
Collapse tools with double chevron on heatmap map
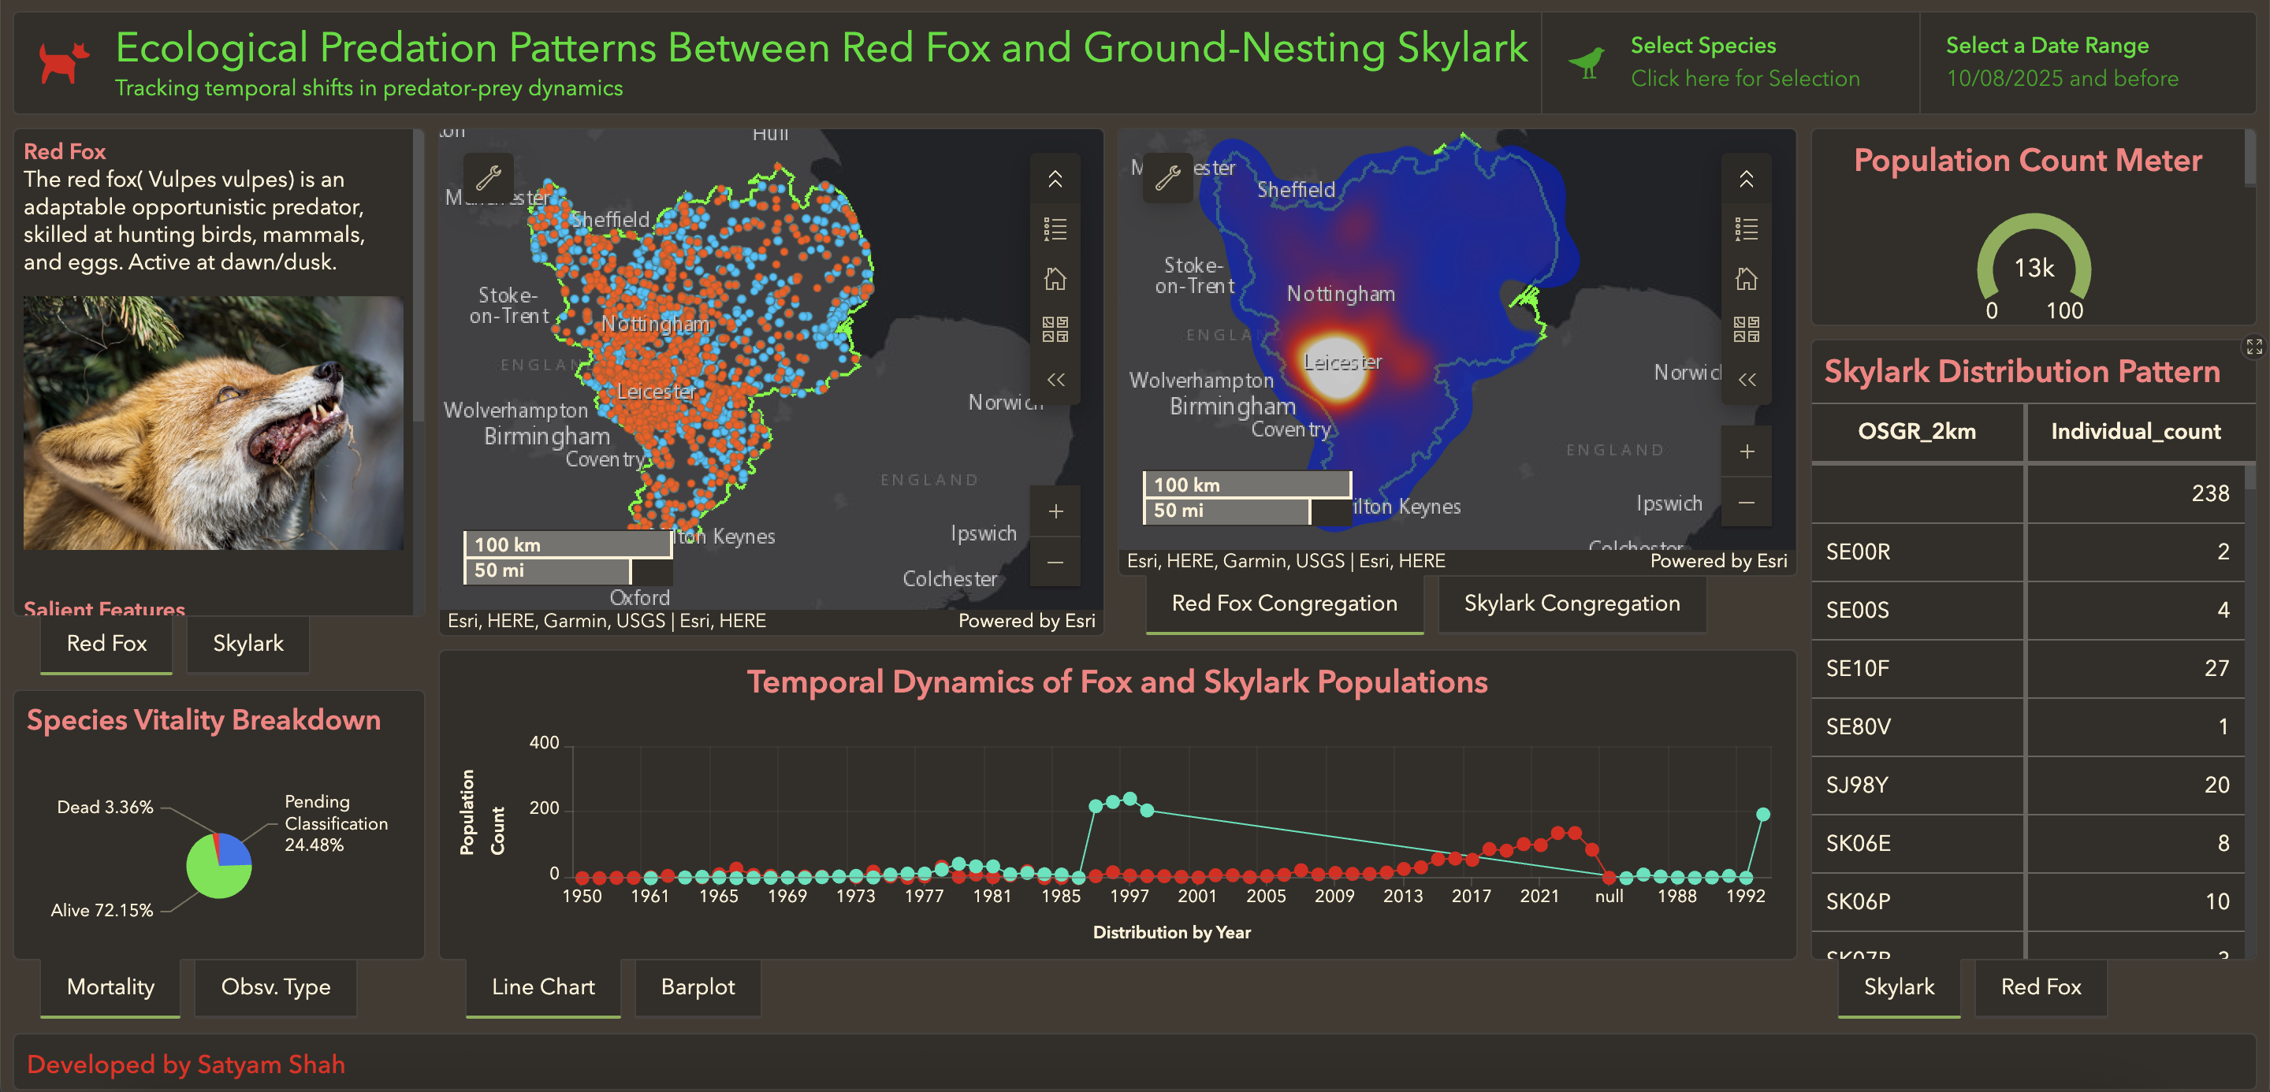point(1746,380)
